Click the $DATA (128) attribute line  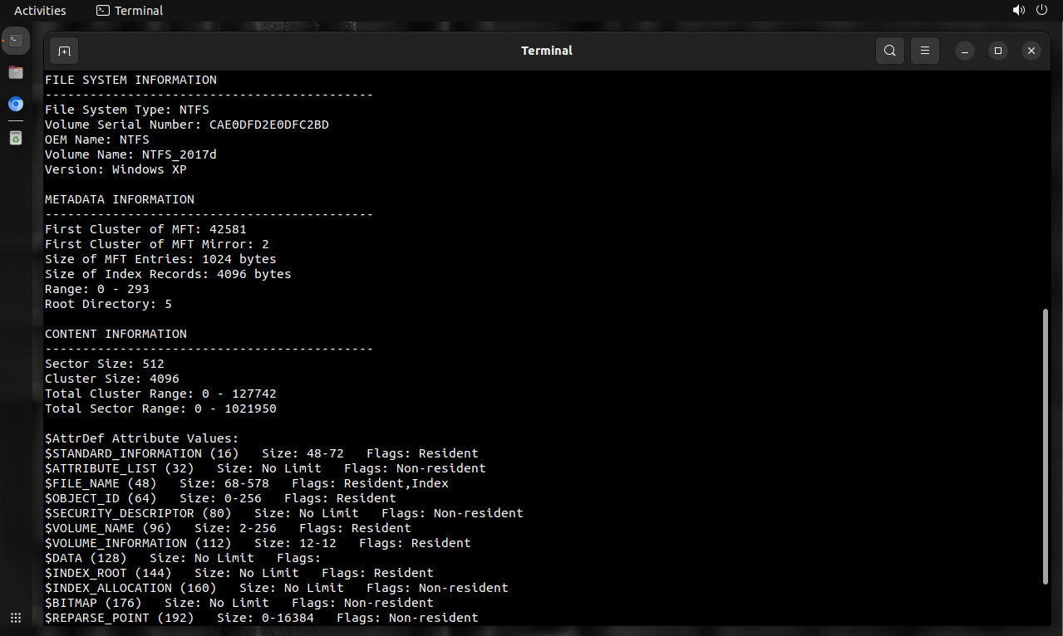[182, 558]
